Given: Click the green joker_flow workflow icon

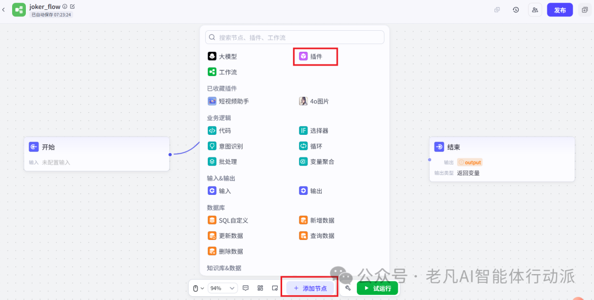Looking at the screenshot, I should (19, 10).
